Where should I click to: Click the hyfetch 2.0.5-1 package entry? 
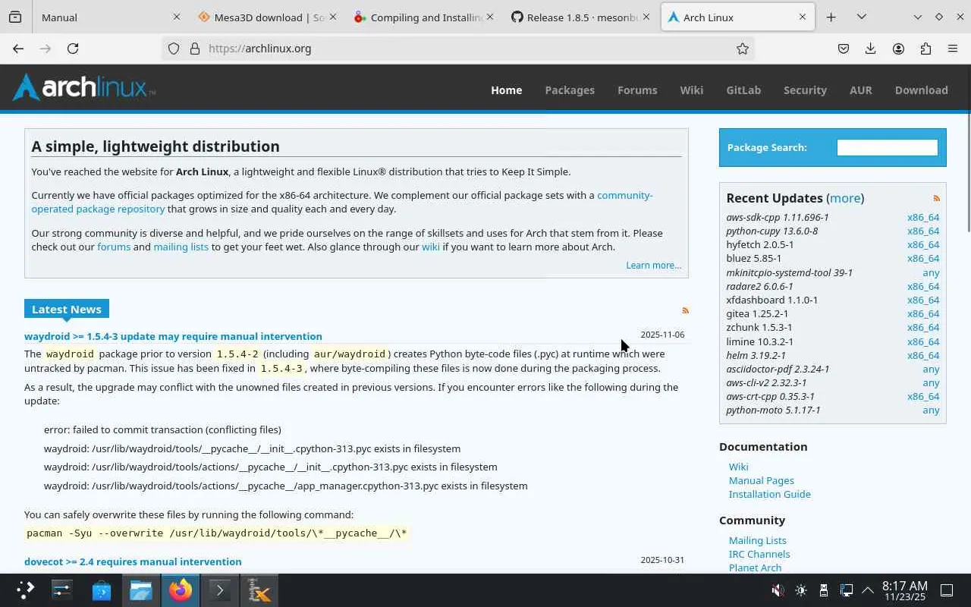(760, 244)
